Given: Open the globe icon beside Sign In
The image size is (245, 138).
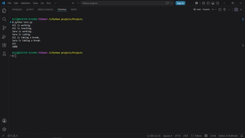Looking at the screenshot, I should tap(196, 3).
